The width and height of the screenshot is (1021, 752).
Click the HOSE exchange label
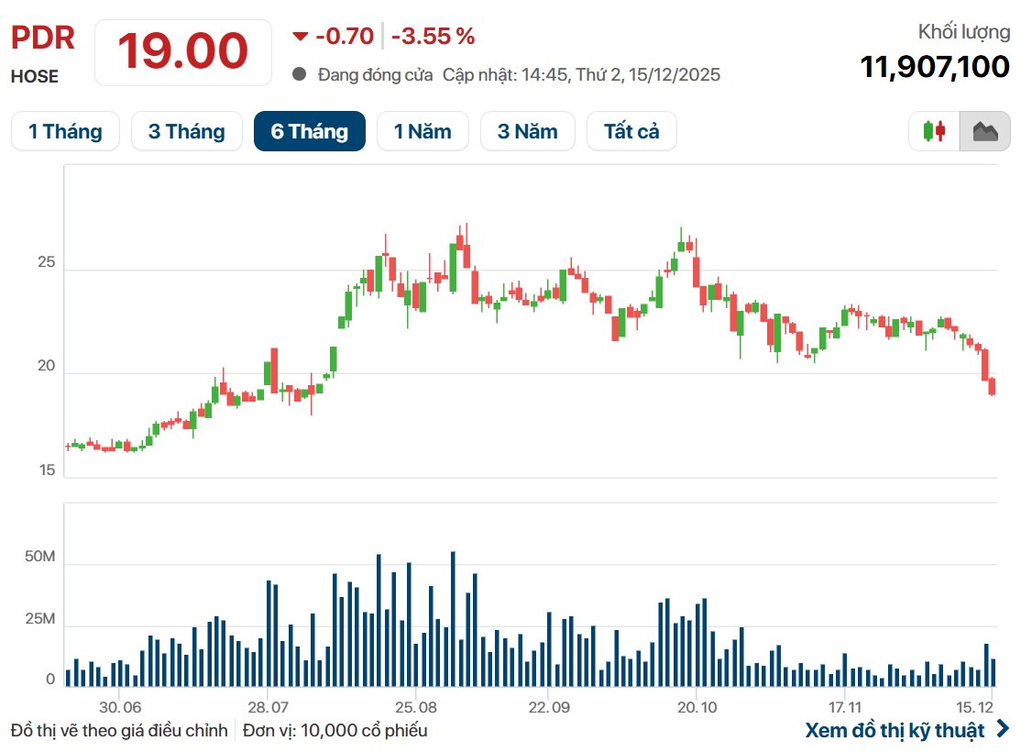tap(35, 77)
